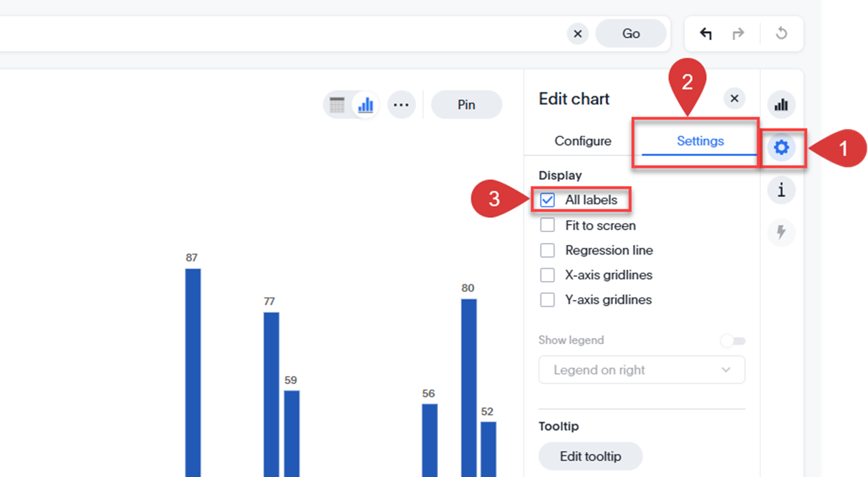Show the info icon panel

tap(781, 191)
